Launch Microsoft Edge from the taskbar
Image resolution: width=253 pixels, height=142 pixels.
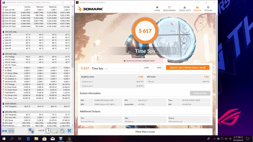point(28,138)
